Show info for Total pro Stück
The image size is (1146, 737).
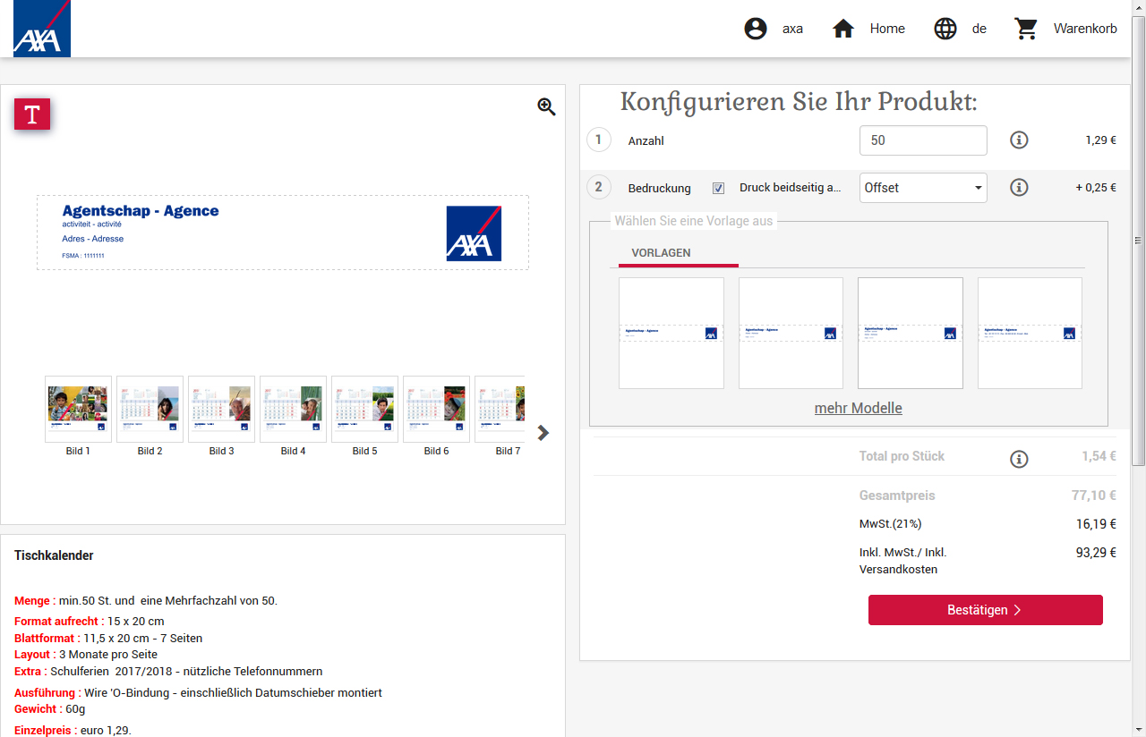click(x=1019, y=459)
